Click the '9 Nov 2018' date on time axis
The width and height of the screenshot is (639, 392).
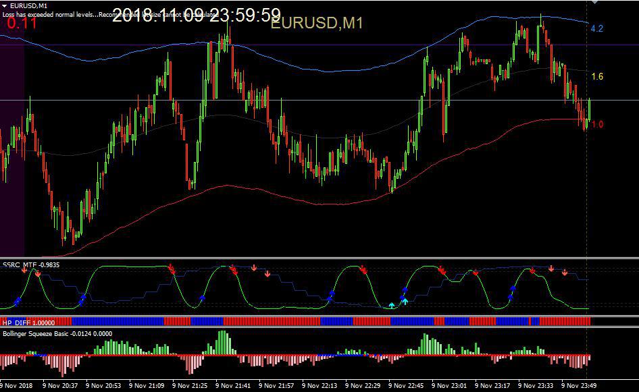16,385
